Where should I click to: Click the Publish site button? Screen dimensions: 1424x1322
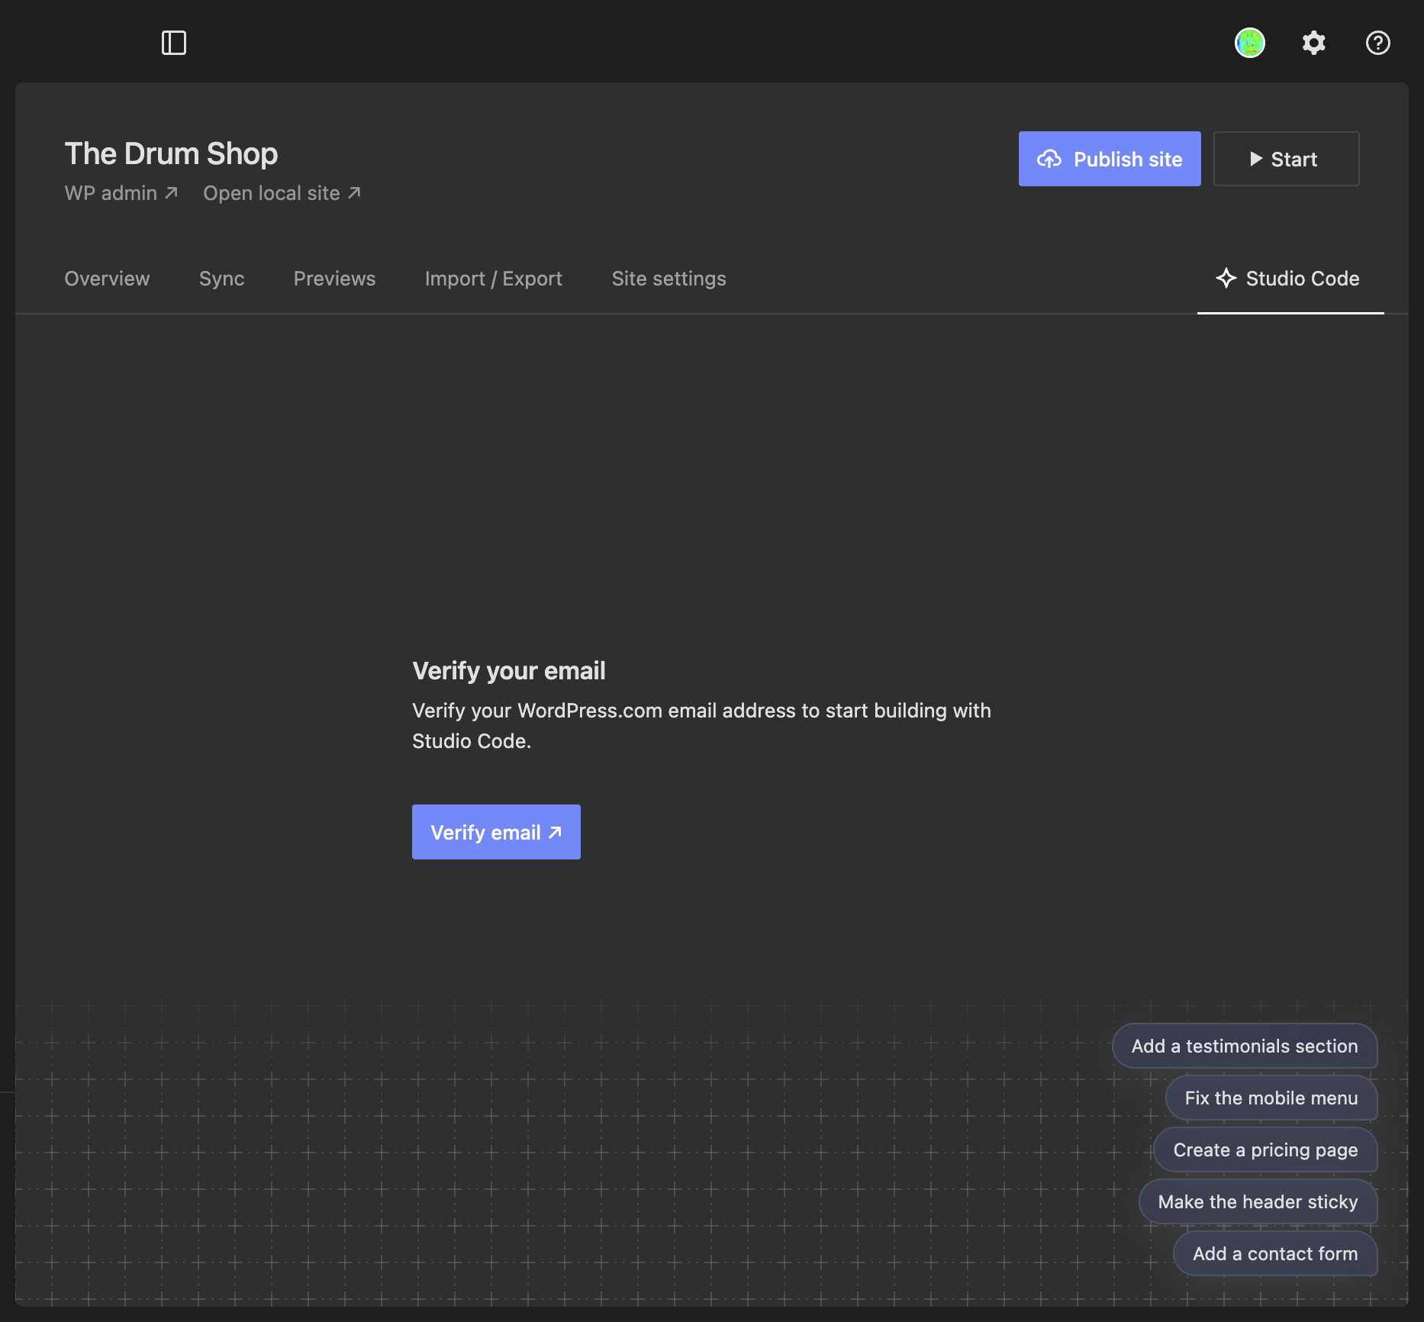click(x=1110, y=159)
